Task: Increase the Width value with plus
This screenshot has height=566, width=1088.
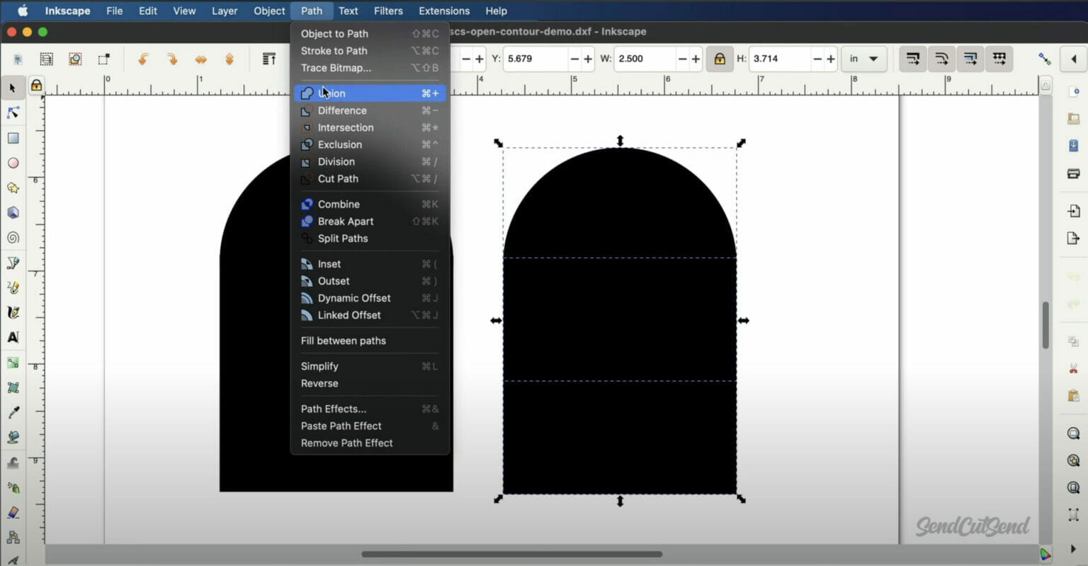Action: (695, 59)
